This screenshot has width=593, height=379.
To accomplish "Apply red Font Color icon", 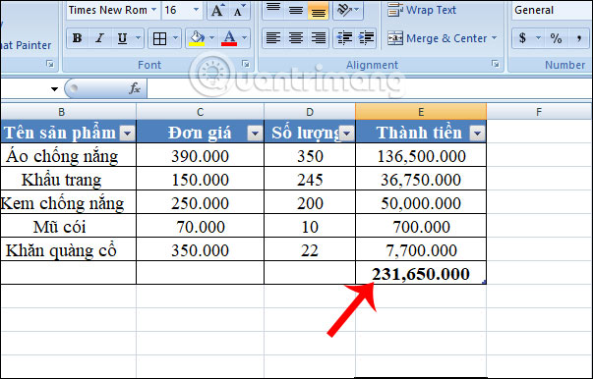I will pyautogui.click(x=229, y=38).
